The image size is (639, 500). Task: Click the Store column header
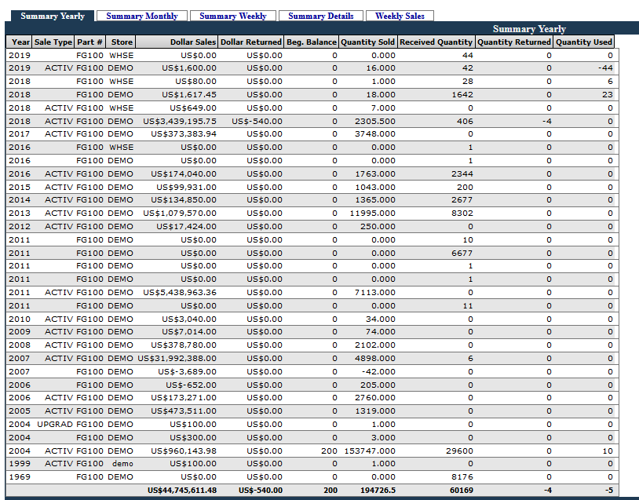click(x=122, y=42)
